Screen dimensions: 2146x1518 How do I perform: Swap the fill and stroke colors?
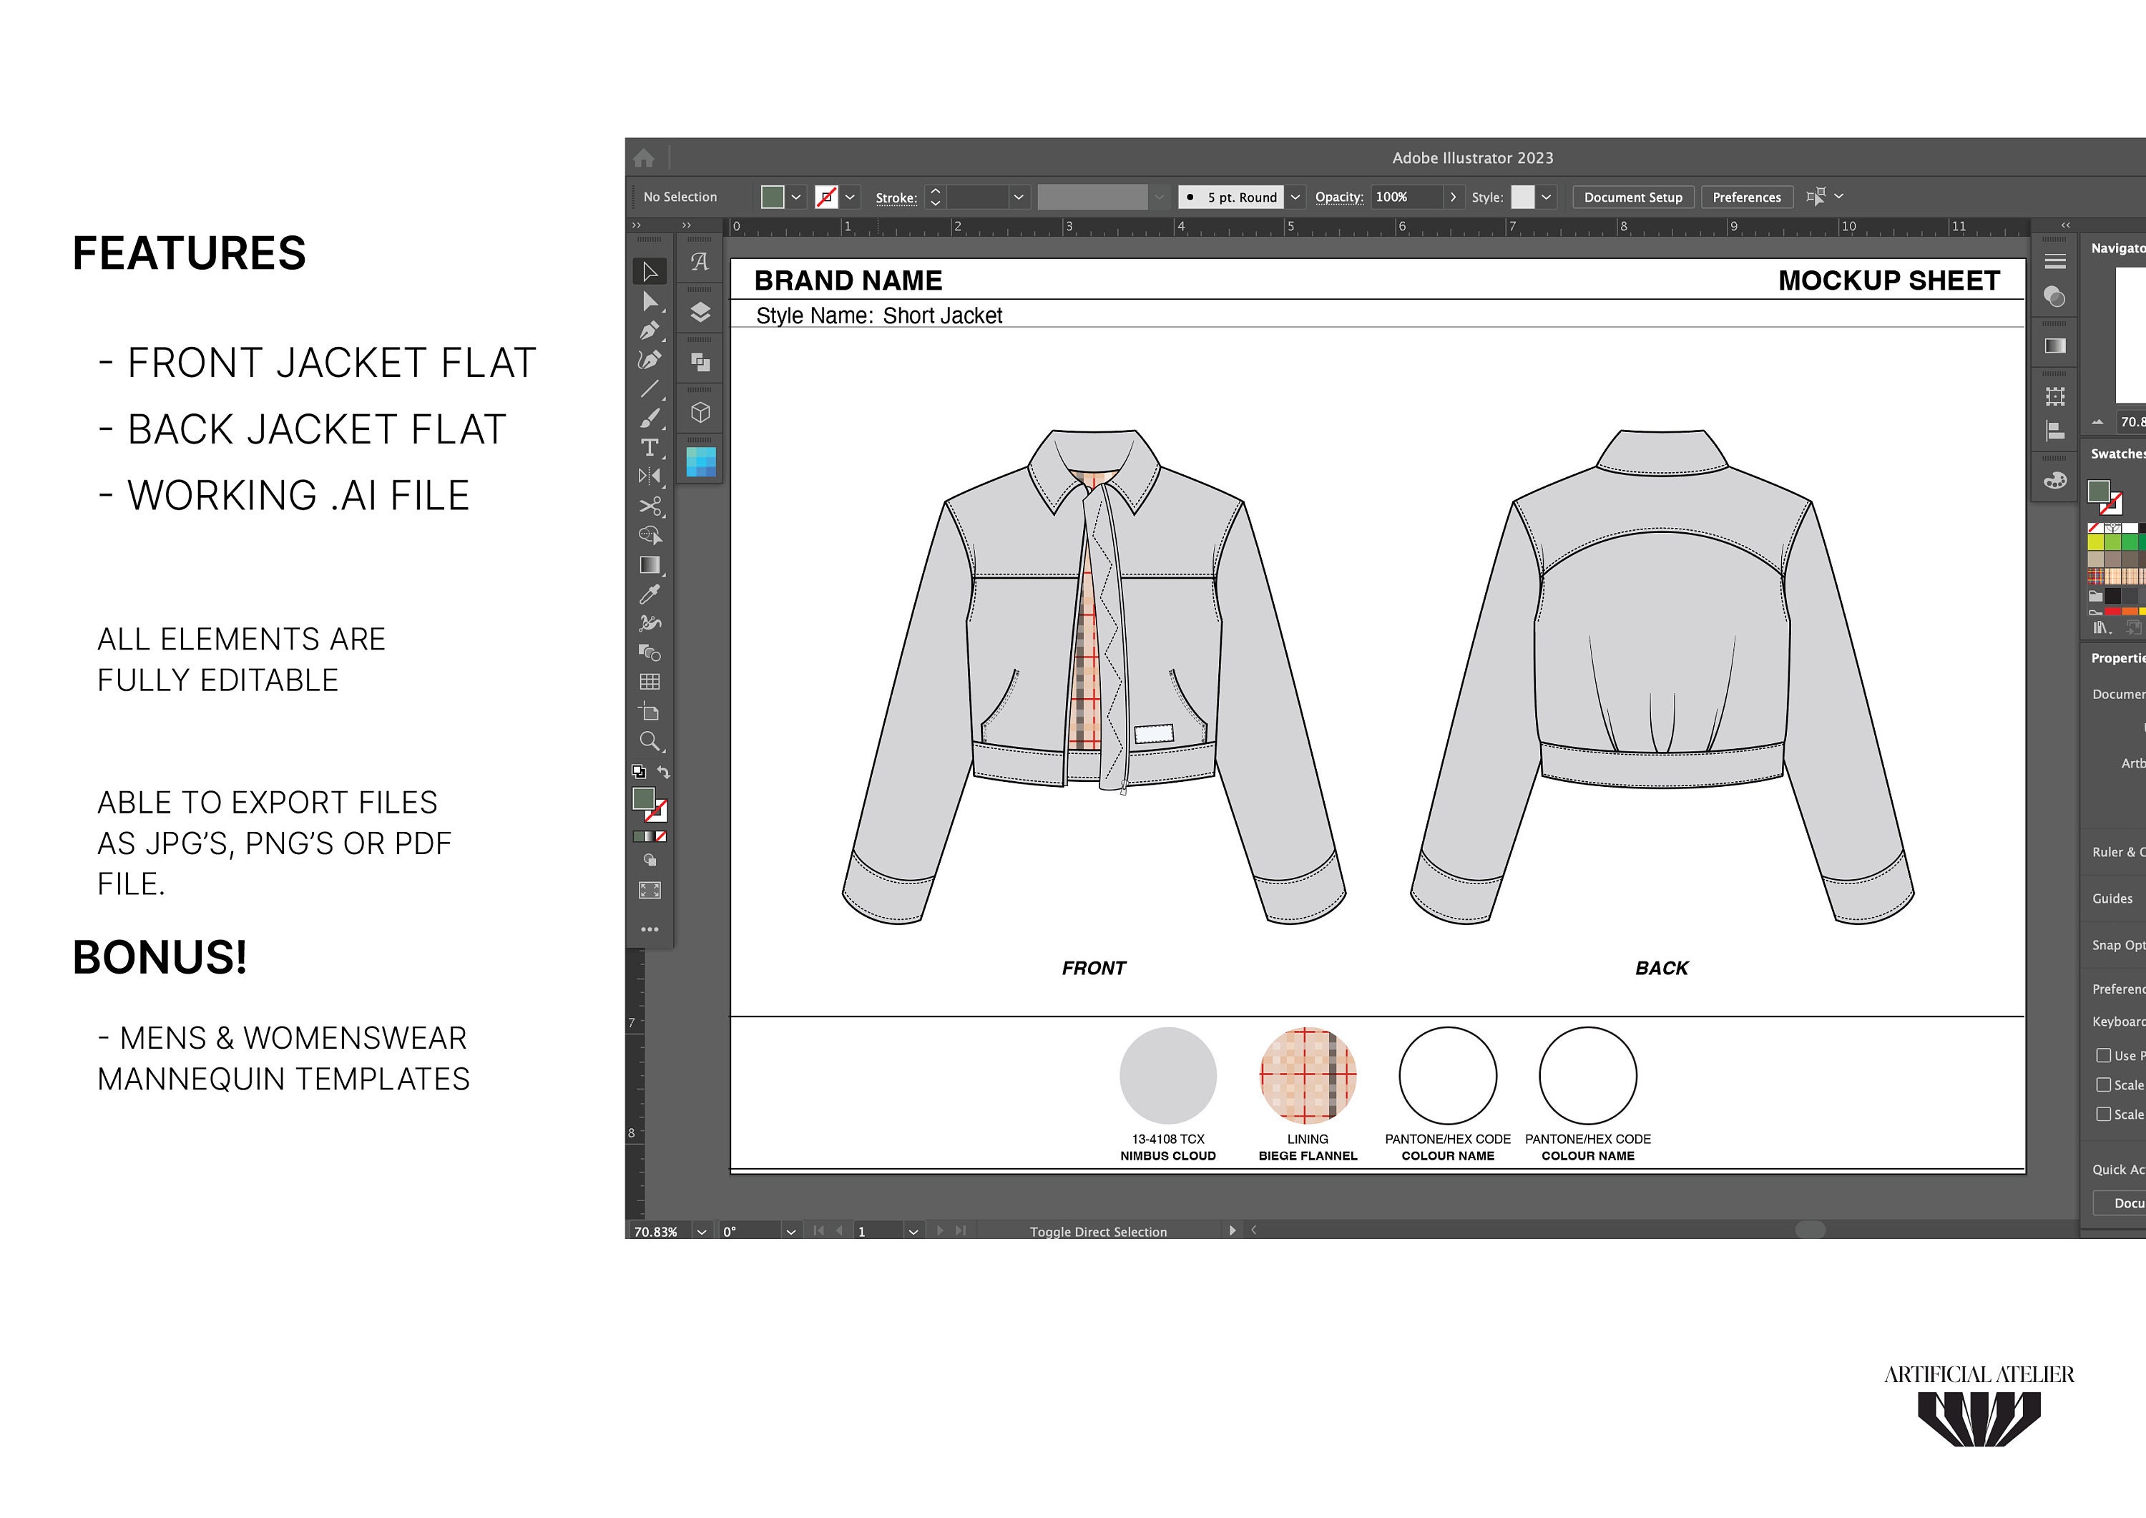pyautogui.click(x=664, y=771)
